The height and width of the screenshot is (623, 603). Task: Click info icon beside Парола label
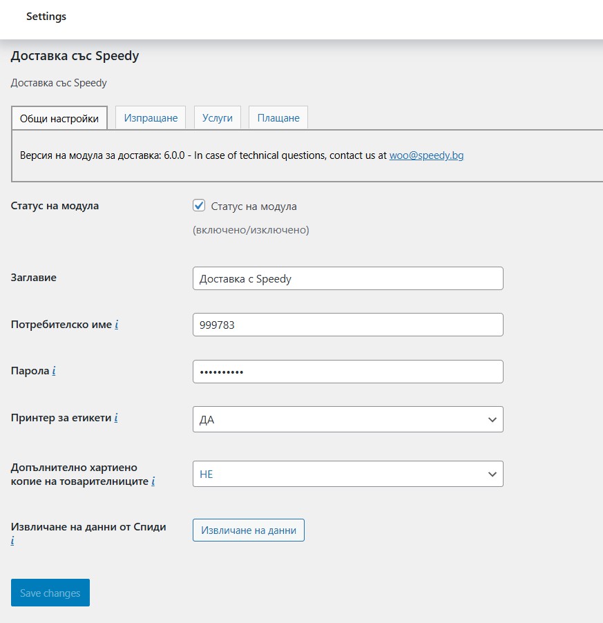point(54,371)
